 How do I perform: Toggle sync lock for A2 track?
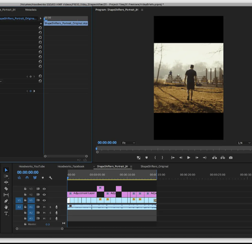pyautogui.click(x=38, y=213)
